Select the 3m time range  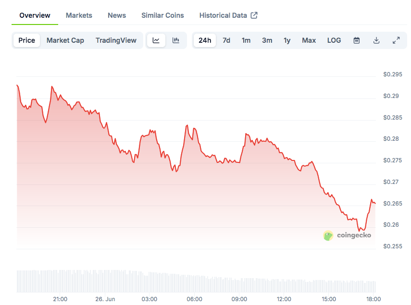point(267,40)
